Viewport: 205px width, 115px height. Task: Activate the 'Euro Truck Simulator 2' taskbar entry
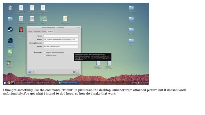(69, 83)
